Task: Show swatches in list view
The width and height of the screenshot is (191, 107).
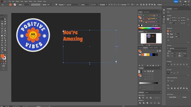Action: point(157,51)
